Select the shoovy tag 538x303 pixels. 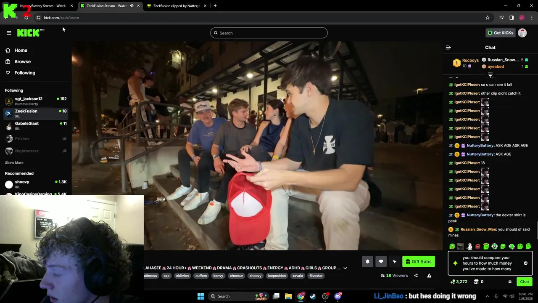click(x=256, y=276)
